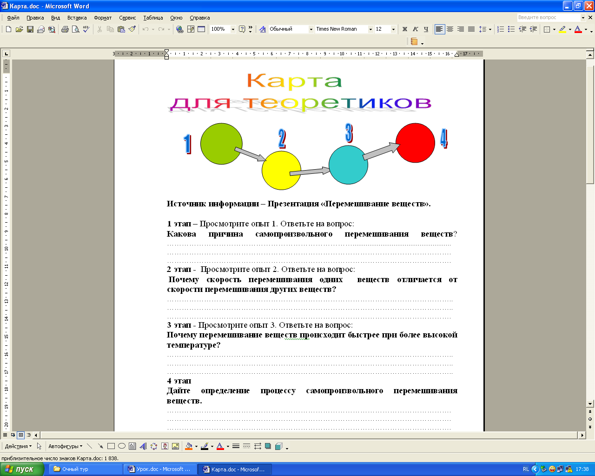Screen dimensions: 595x476
Task: Toggle left text alignment
Action: (x=439, y=29)
